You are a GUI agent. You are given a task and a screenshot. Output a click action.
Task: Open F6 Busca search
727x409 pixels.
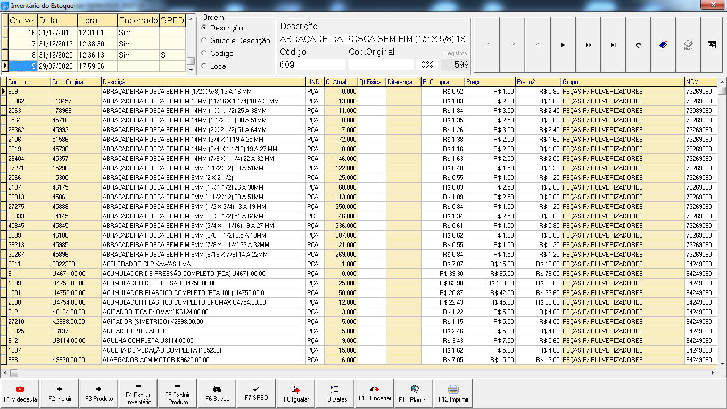coord(217,394)
